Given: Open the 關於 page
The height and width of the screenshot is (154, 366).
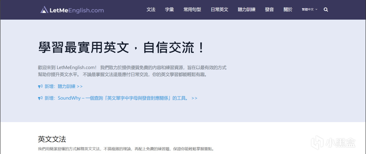Looking at the screenshot, I should coord(288,10).
